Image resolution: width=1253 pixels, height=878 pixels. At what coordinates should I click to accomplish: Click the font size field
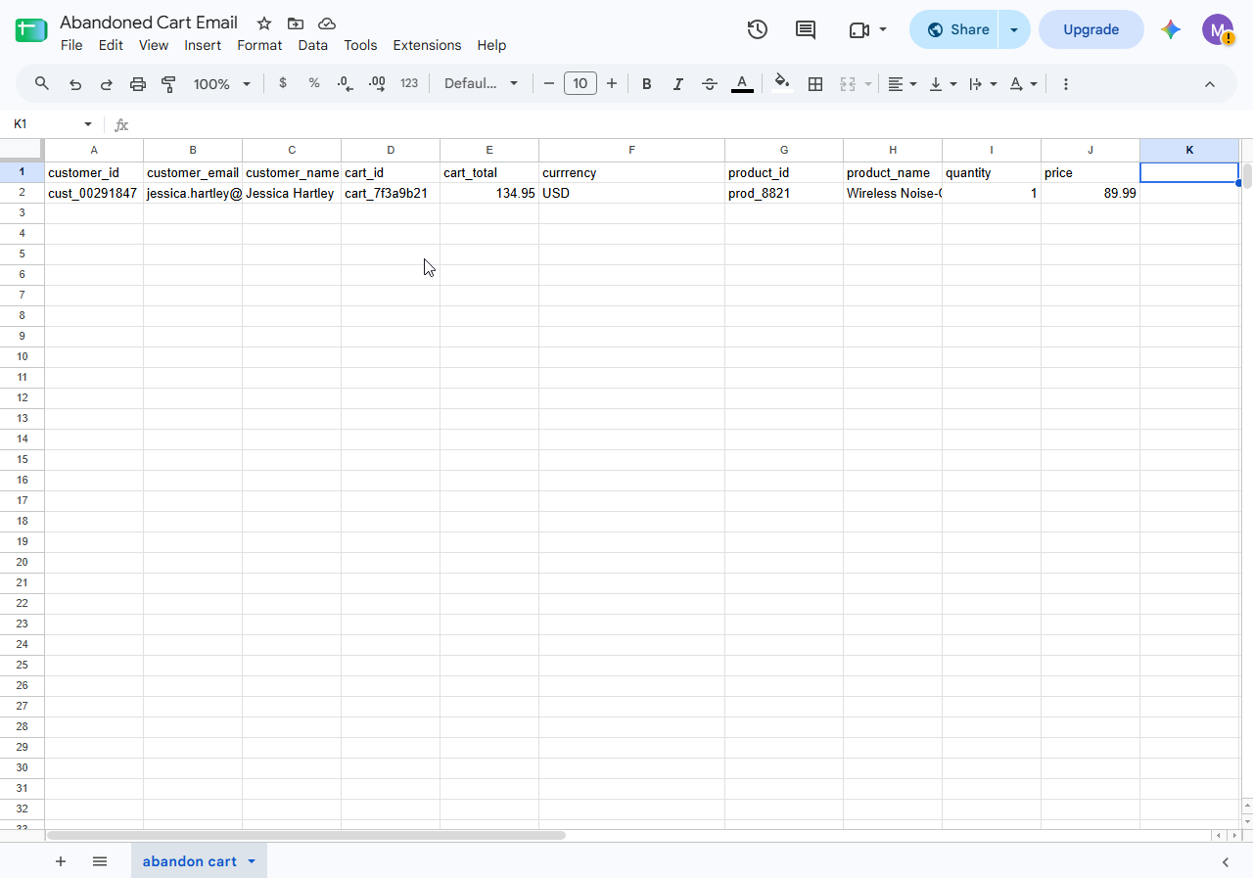[x=580, y=84]
